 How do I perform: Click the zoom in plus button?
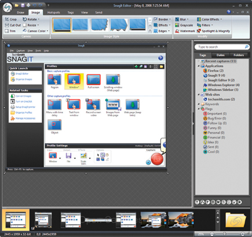243,234
